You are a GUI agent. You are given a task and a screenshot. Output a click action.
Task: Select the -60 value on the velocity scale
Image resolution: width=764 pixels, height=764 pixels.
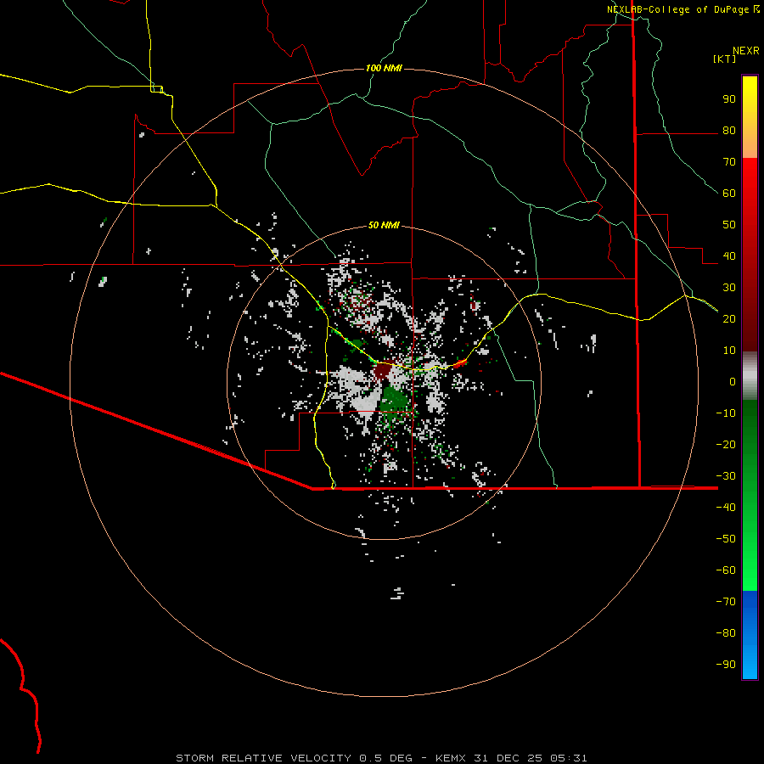click(x=726, y=570)
